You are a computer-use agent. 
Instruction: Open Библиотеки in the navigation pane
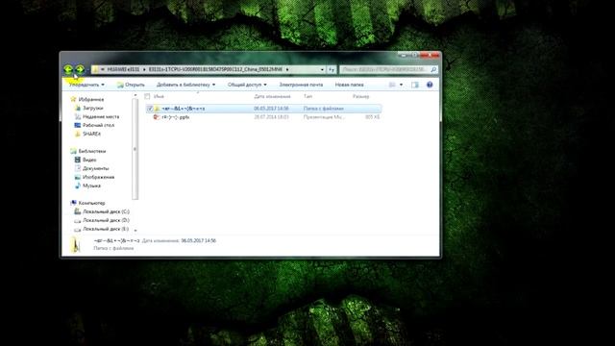92,151
